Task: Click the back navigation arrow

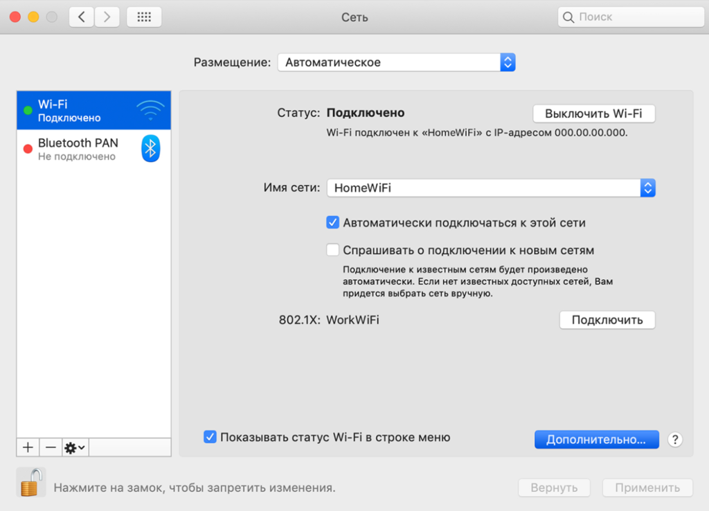Action: point(82,17)
